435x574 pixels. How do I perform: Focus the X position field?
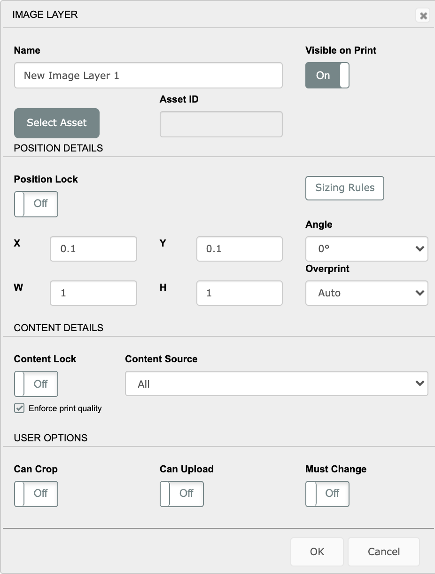coord(93,249)
